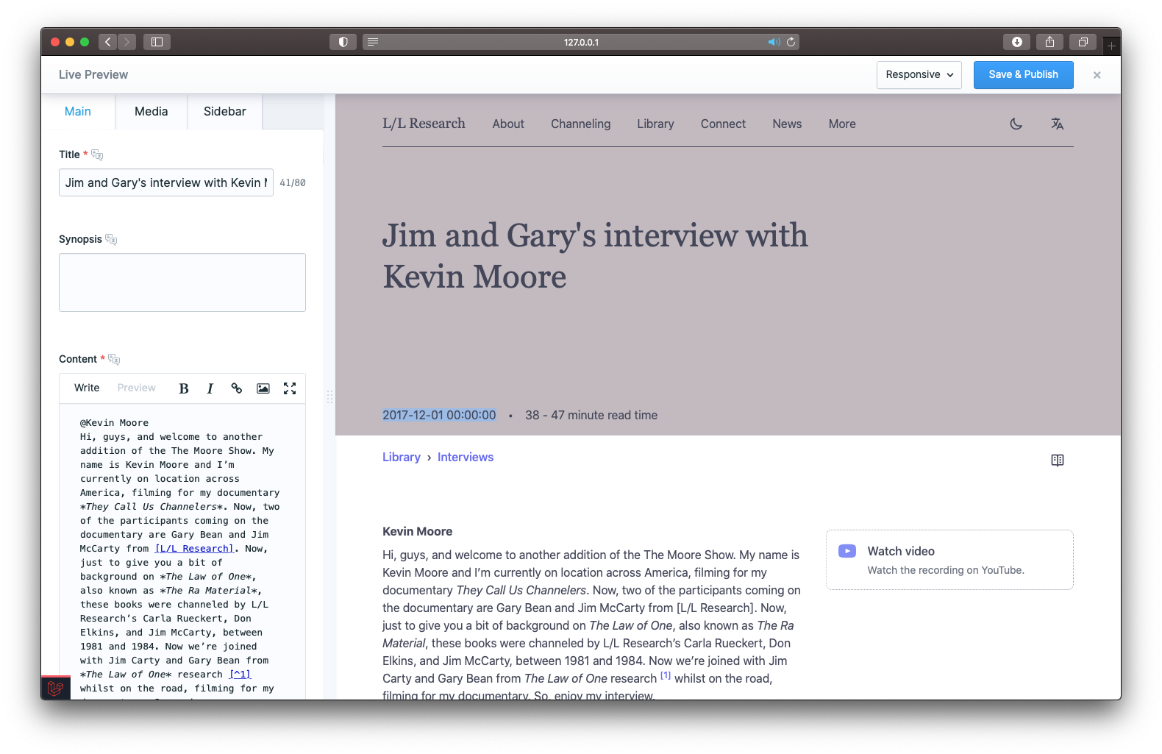This screenshot has width=1162, height=754.
Task: Open Safari downloads list
Action: [1017, 42]
